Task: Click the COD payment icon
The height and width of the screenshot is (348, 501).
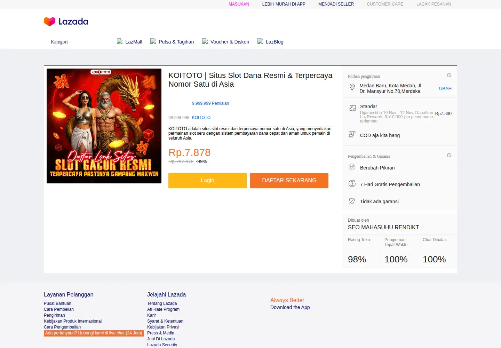Action: (x=352, y=134)
